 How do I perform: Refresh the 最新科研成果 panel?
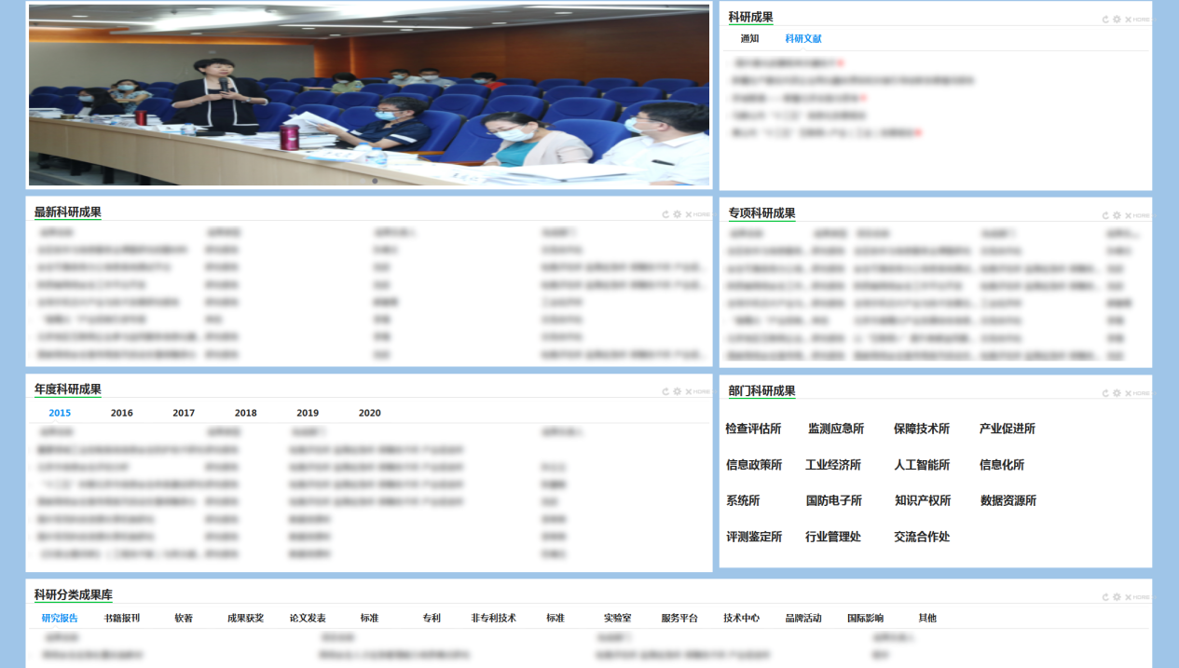pyautogui.click(x=665, y=214)
